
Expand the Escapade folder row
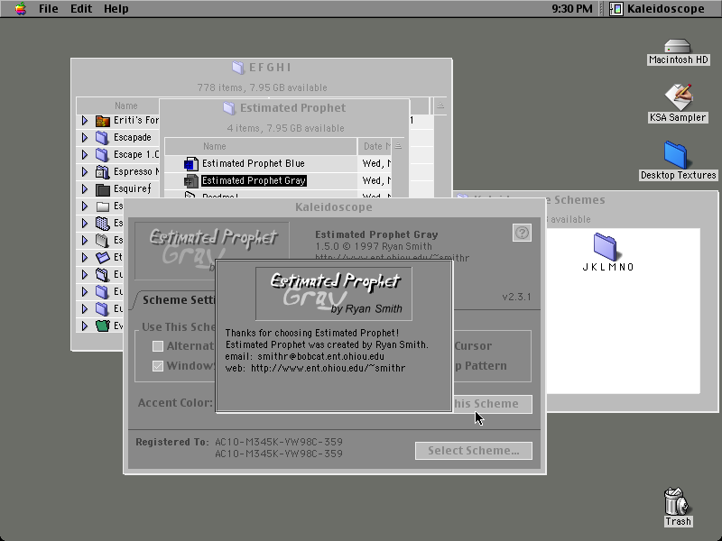[85, 138]
